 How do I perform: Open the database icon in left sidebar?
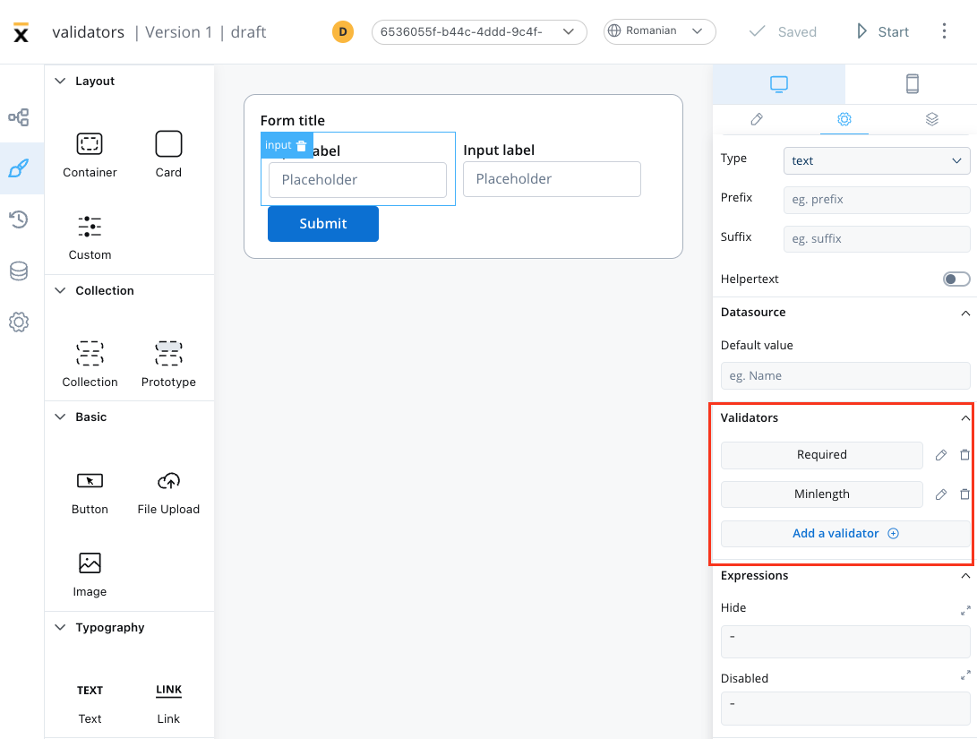[x=19, y=271]
